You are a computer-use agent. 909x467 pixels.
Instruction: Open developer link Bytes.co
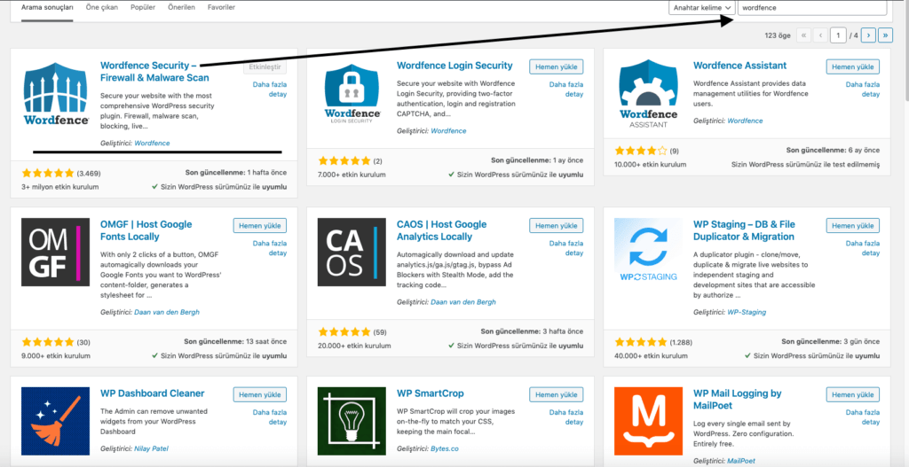tap(445, 448)
